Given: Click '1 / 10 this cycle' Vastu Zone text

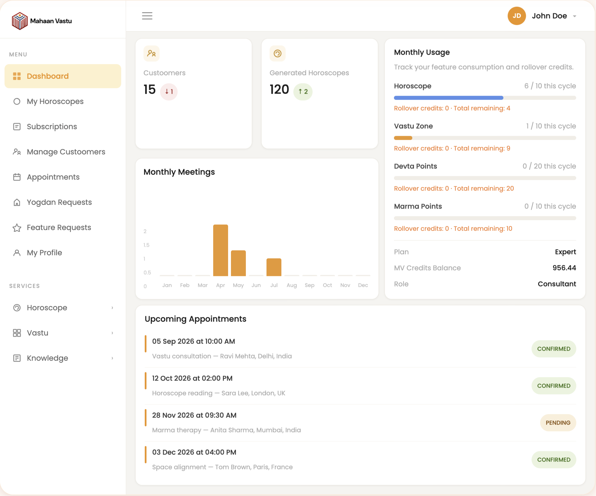Looking at the screenshot, I should (x=551, y=126).
